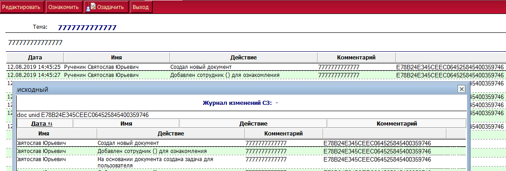Click Рученин Святослав Юрьевич in the 14:45:27 row
The image size is (506, 171).
tap(101, 75)
